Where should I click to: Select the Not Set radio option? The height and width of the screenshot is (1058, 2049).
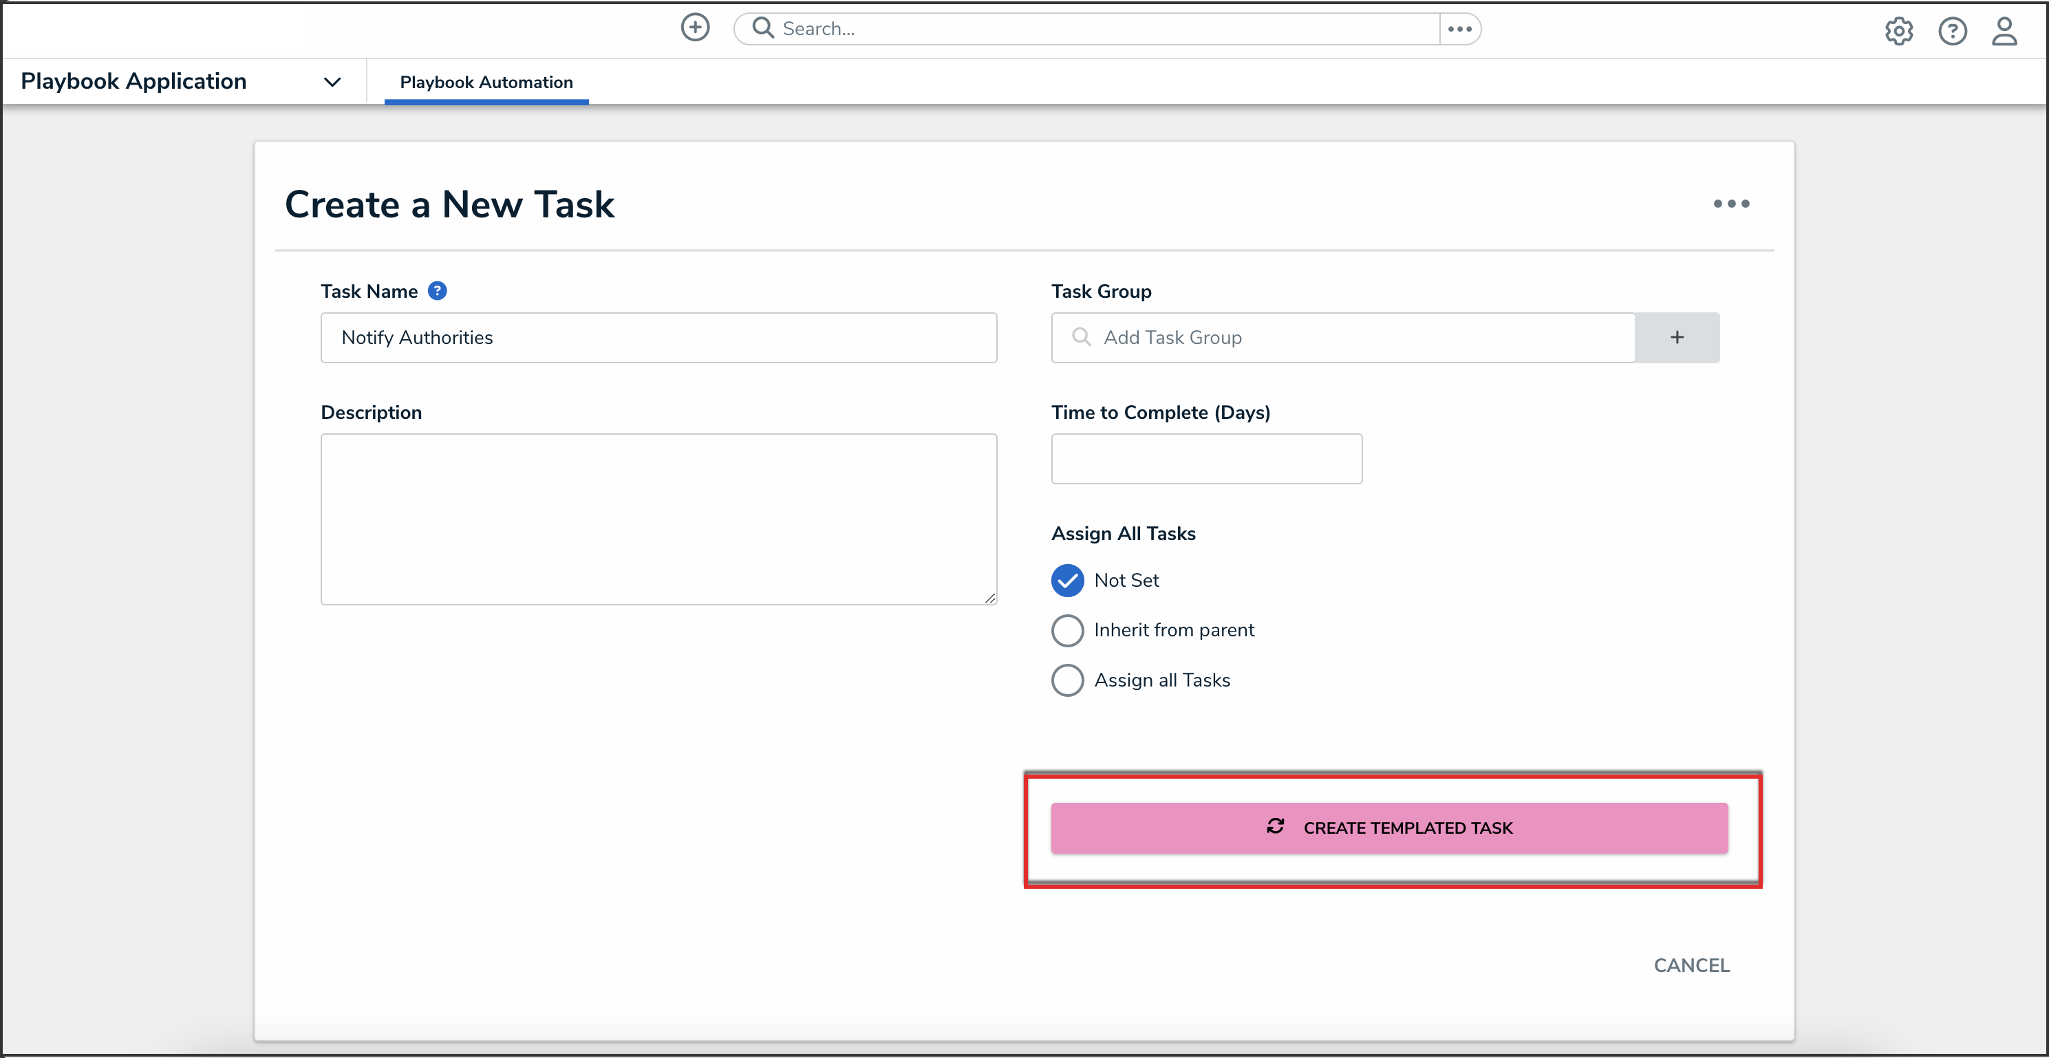click(1067, 581)
